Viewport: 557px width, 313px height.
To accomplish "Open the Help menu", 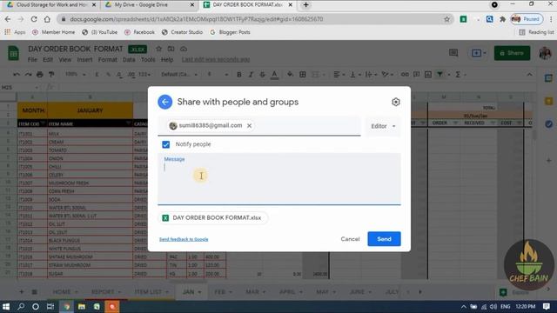I will point(167,60).
